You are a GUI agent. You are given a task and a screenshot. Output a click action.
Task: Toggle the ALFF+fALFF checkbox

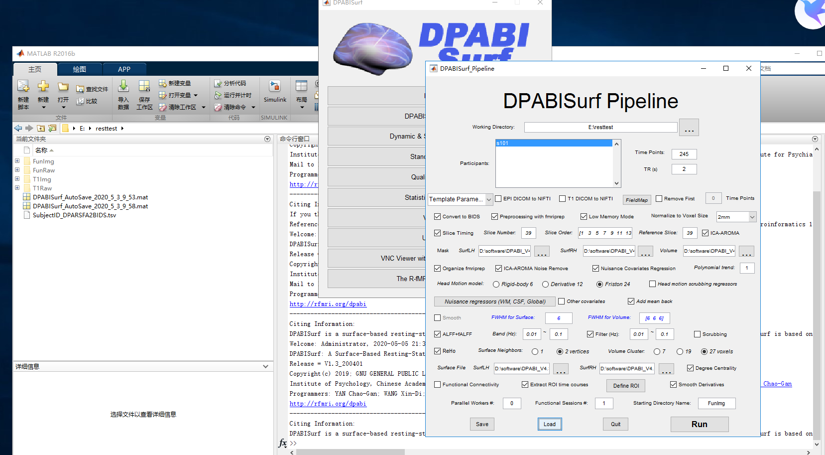(x=437, y=334)
